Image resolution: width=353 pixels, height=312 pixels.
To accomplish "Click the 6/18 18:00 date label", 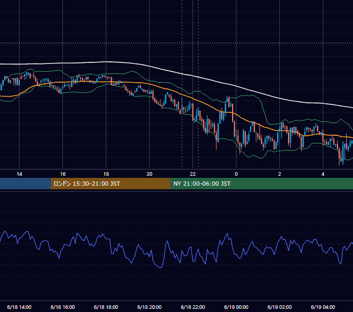I will 106,307.
